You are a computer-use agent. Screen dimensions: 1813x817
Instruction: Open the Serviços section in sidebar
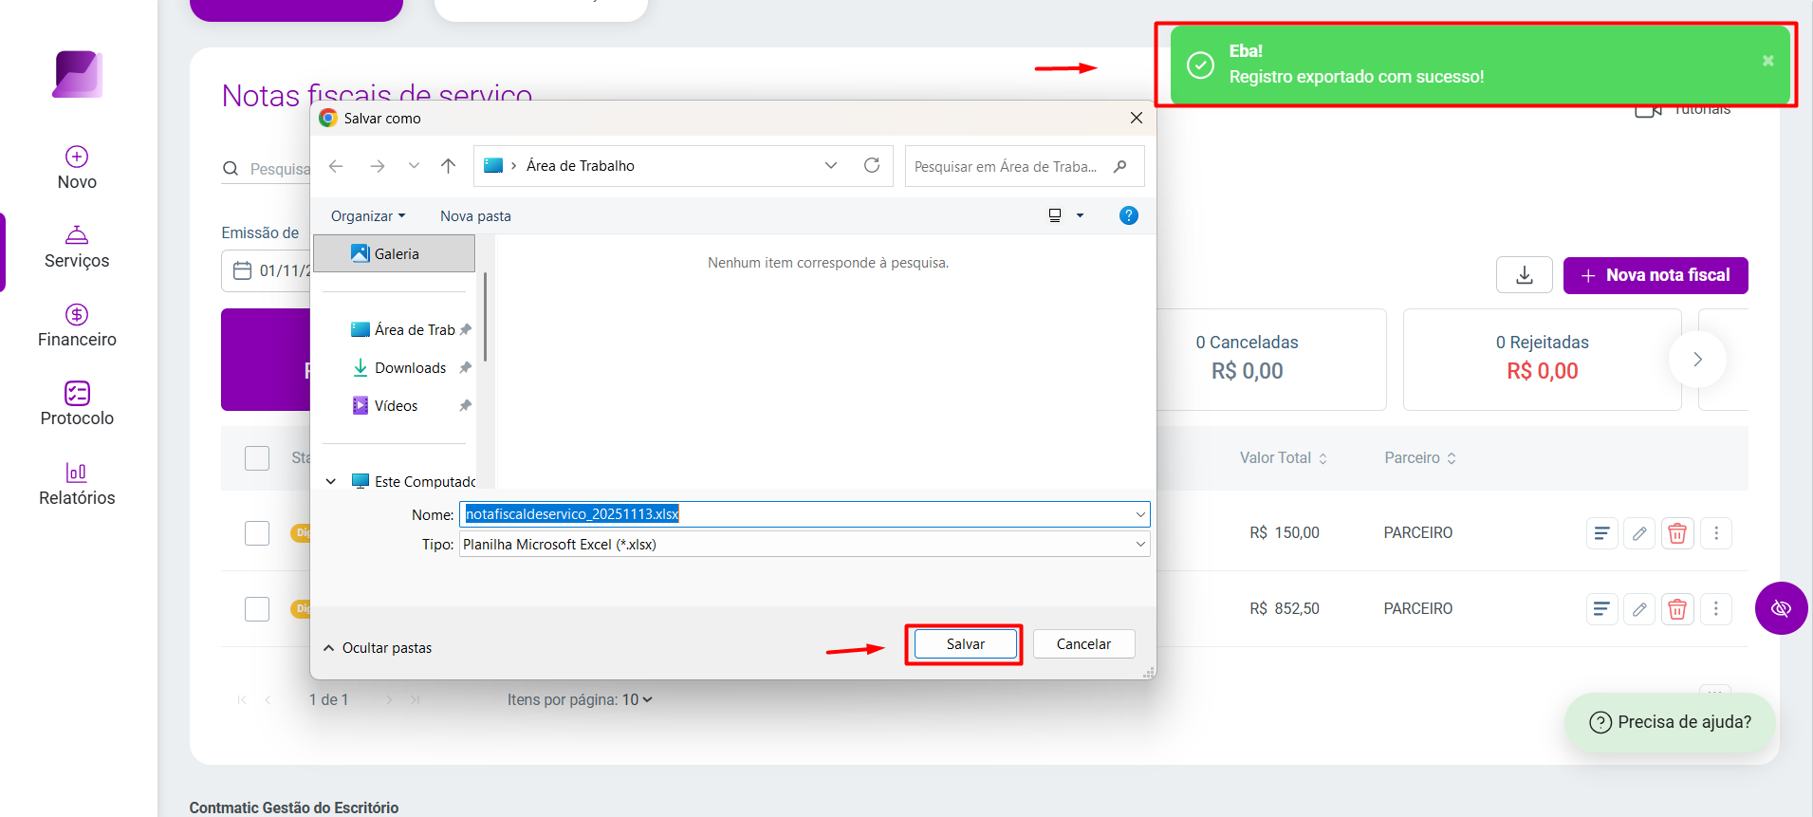(77, 247)
